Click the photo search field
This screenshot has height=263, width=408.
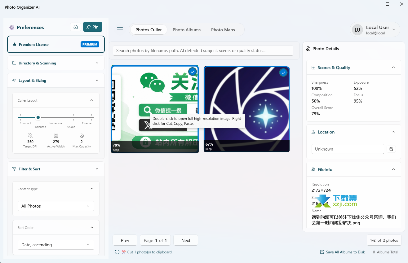click(203, 50)
